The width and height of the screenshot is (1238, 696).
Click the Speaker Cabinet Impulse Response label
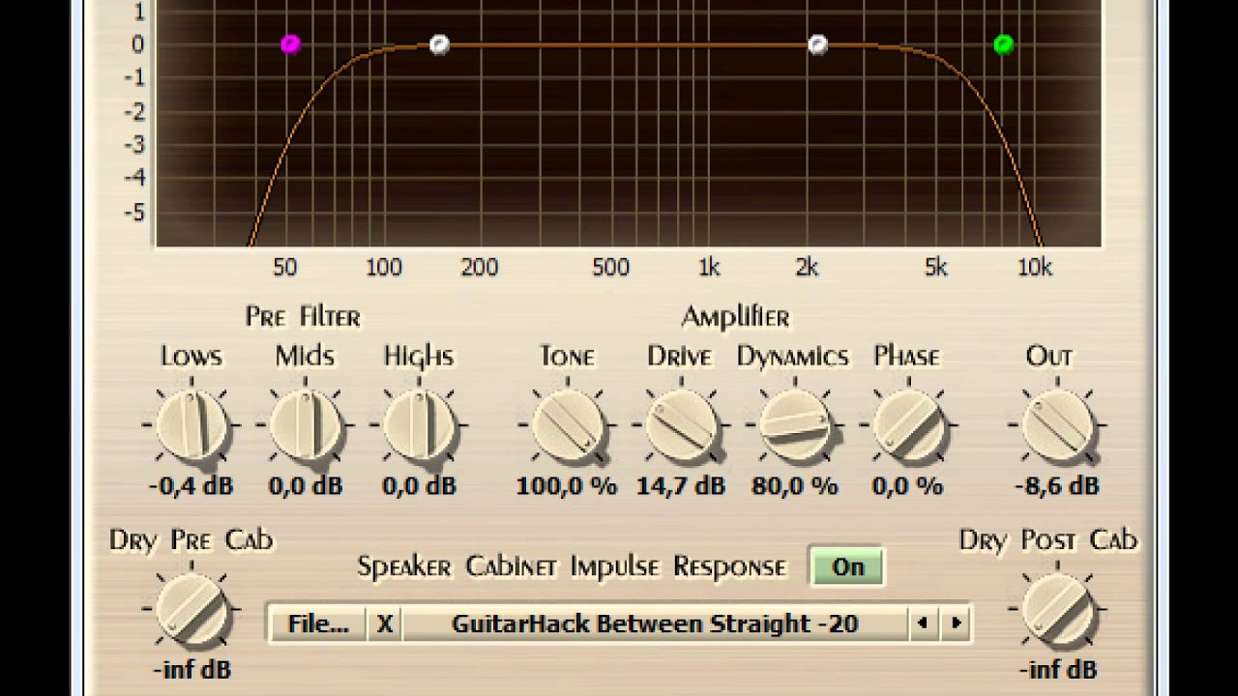(x=571, y=566)
